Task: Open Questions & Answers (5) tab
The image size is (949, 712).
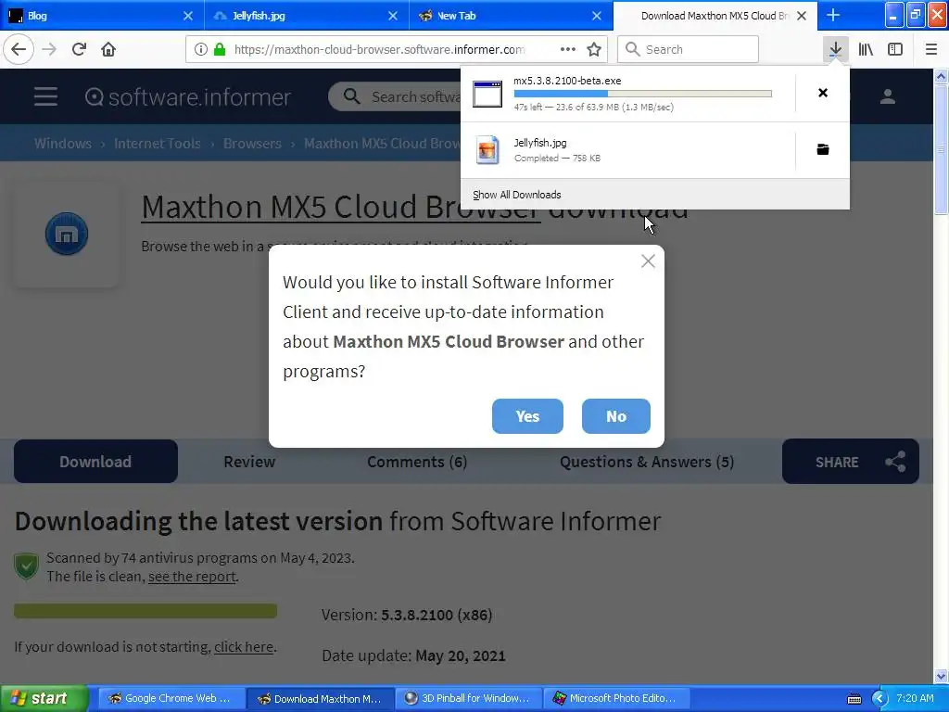Action: pos(646,462)
